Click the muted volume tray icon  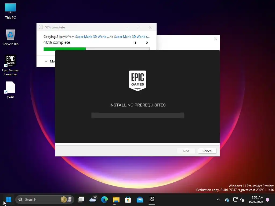(x=242, y=200)
